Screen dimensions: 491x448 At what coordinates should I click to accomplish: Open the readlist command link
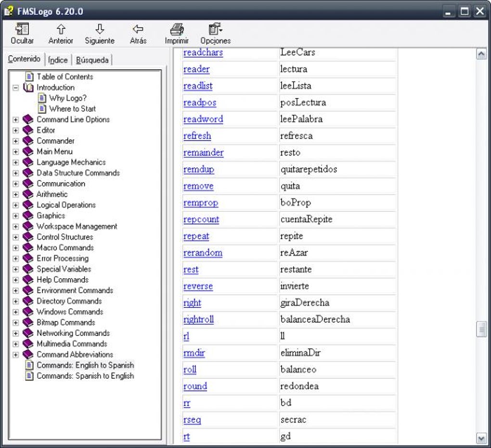click(x=198, y=86)
